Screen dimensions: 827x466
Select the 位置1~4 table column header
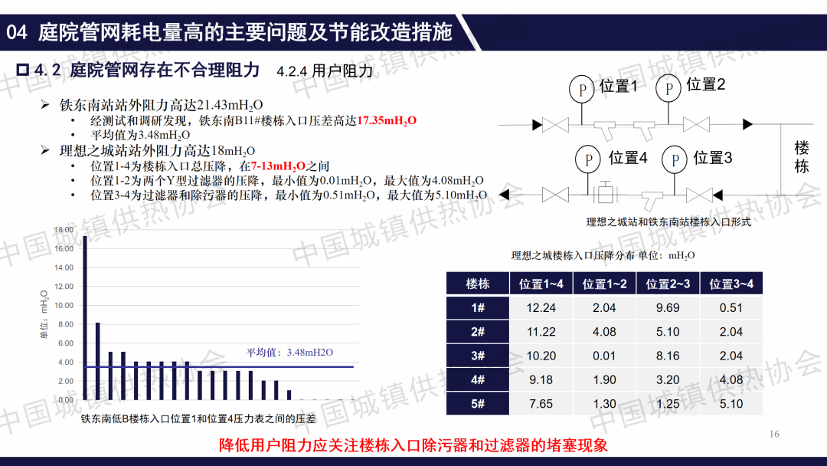point(541,284)
